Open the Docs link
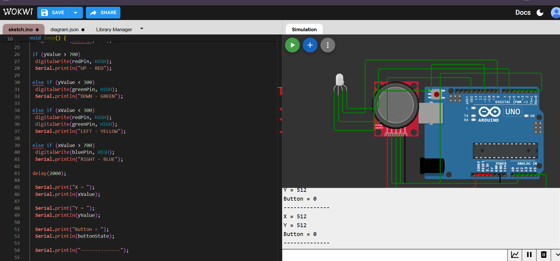Viewport: 560px width, 261px height. [x=523, y=12]
